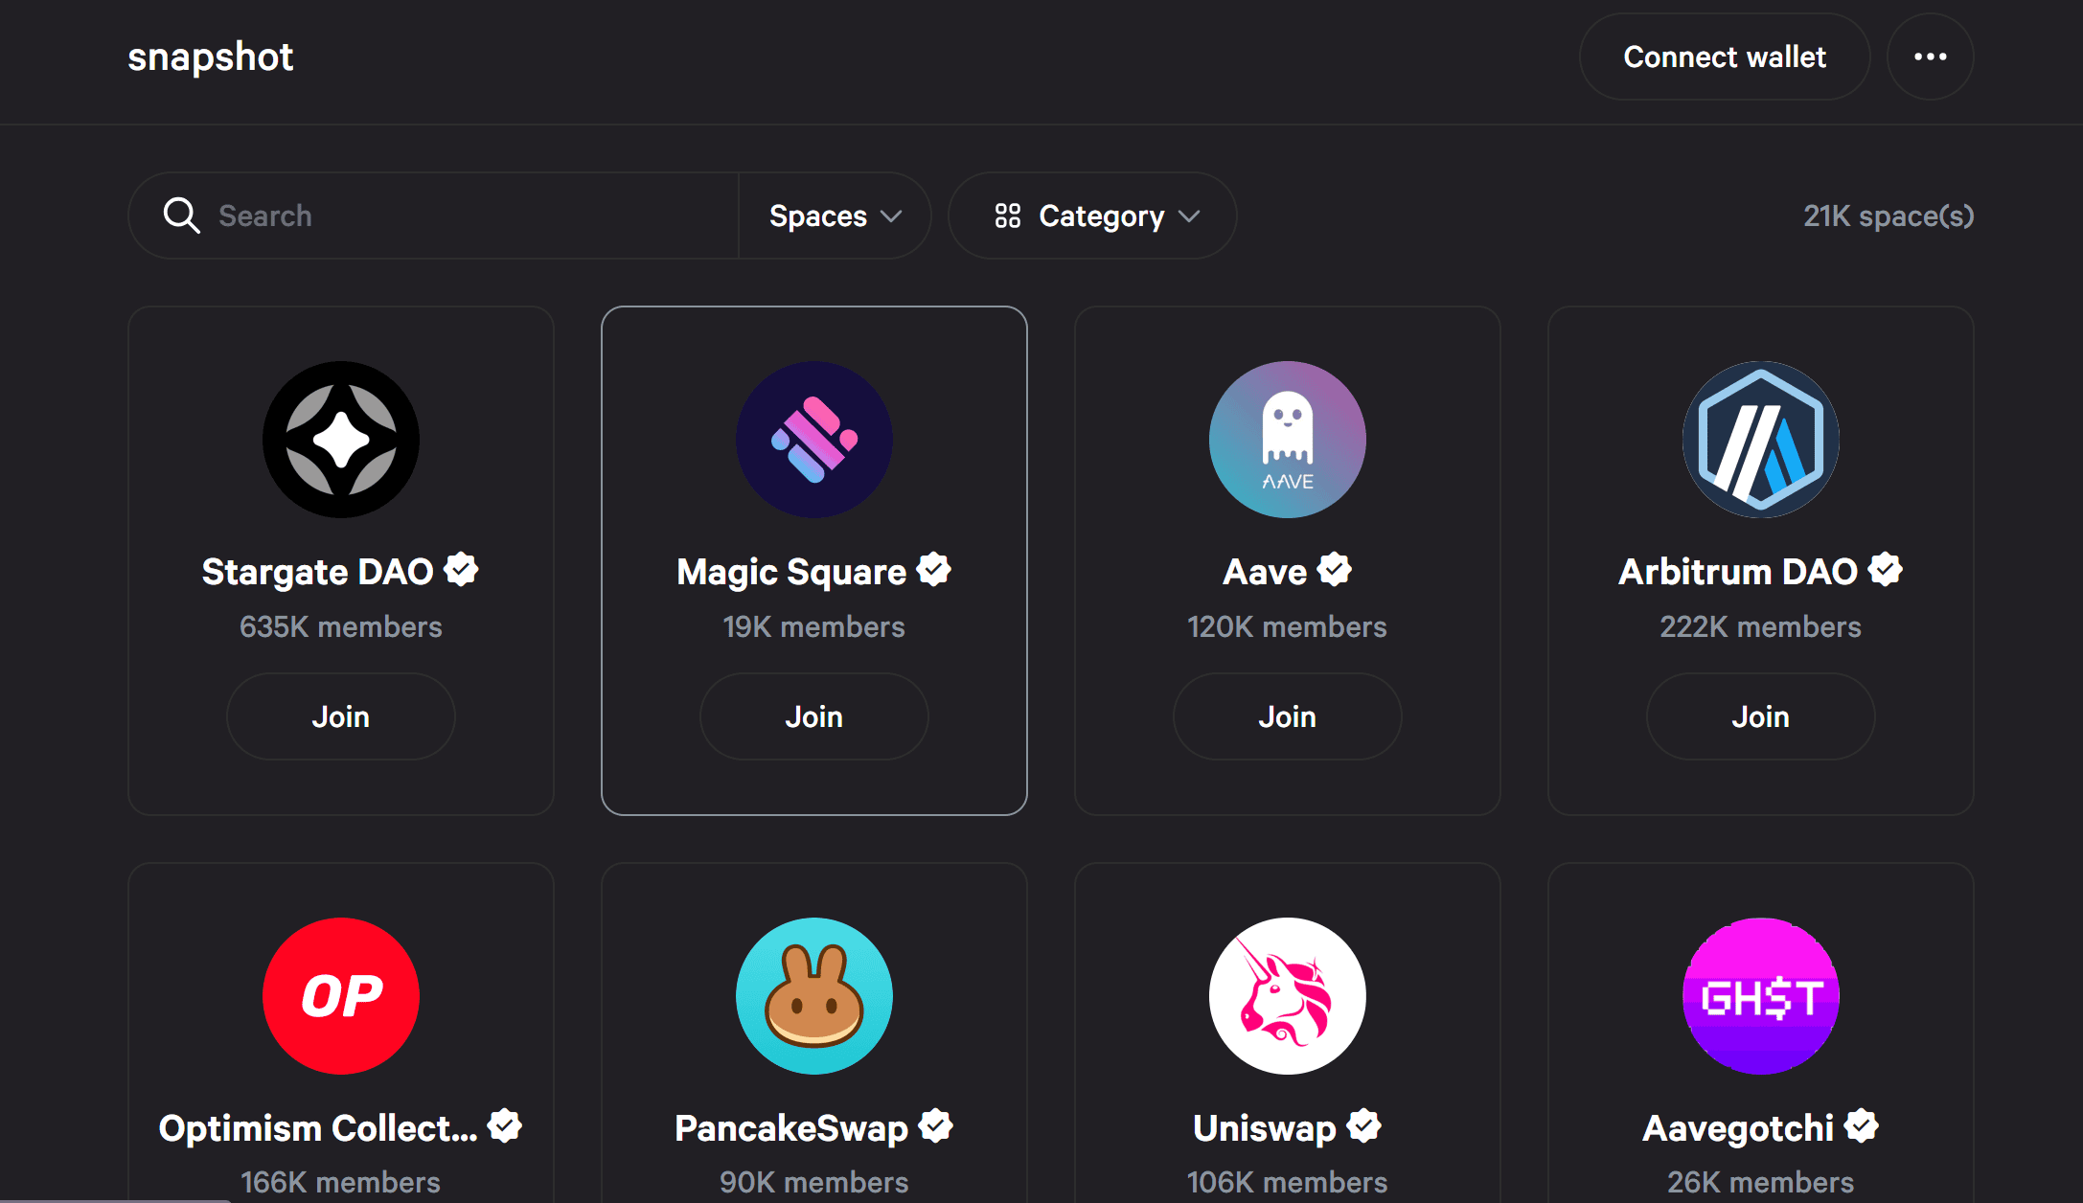Open the Aave ghost logo
Viewport: 2083px width, 1203px height.
(1287, 440)
